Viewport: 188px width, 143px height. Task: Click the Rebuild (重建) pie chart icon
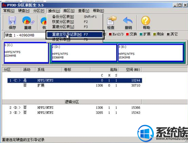28,23
